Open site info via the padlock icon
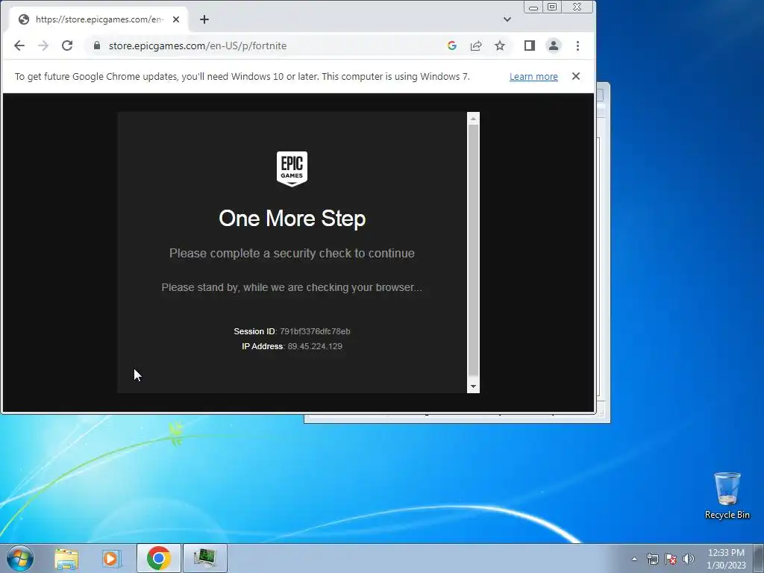The width and height of the screenshot is (764, 573). pos(97,46)
